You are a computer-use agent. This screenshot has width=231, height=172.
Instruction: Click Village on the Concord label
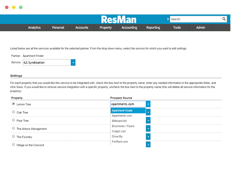pyautogui.click(x=30, y=145)
